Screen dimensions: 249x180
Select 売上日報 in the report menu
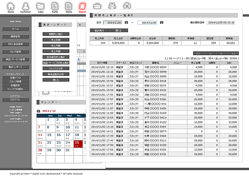click(56, 40)
